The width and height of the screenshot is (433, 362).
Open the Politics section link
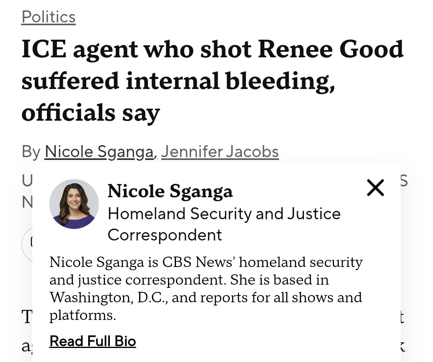tap(49, 17)
